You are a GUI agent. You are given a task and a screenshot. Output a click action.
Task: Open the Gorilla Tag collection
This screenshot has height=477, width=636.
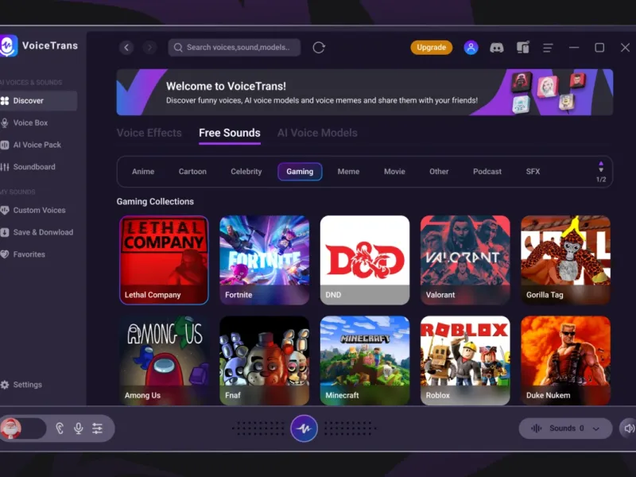click(565, 260)
